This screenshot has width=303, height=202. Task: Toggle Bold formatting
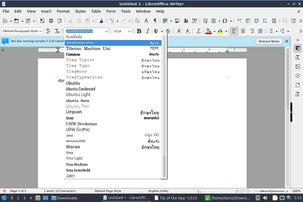(139, 31)
